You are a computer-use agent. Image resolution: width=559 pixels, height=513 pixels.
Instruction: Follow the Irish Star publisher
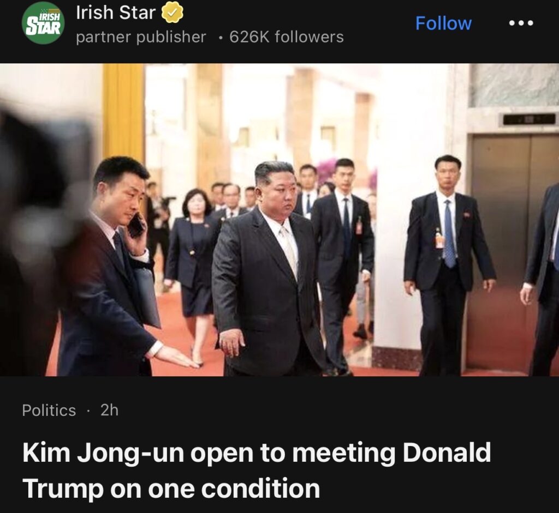click(x=443, y=23)
